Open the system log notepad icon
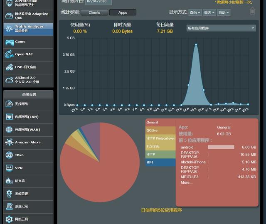 click(9, 207)
